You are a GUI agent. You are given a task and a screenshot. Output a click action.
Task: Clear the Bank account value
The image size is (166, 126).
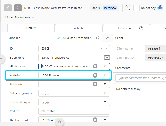click(95, 120)
